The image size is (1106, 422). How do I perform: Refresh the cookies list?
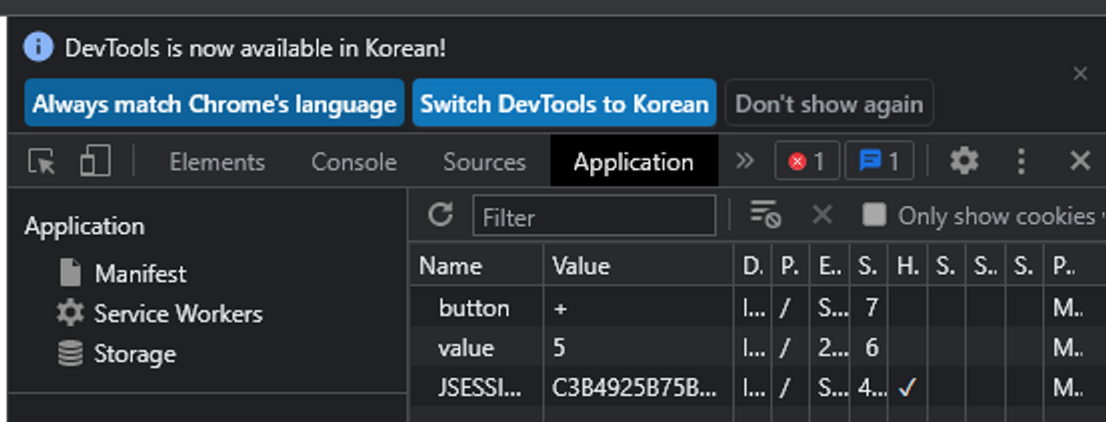coord(440,214)
